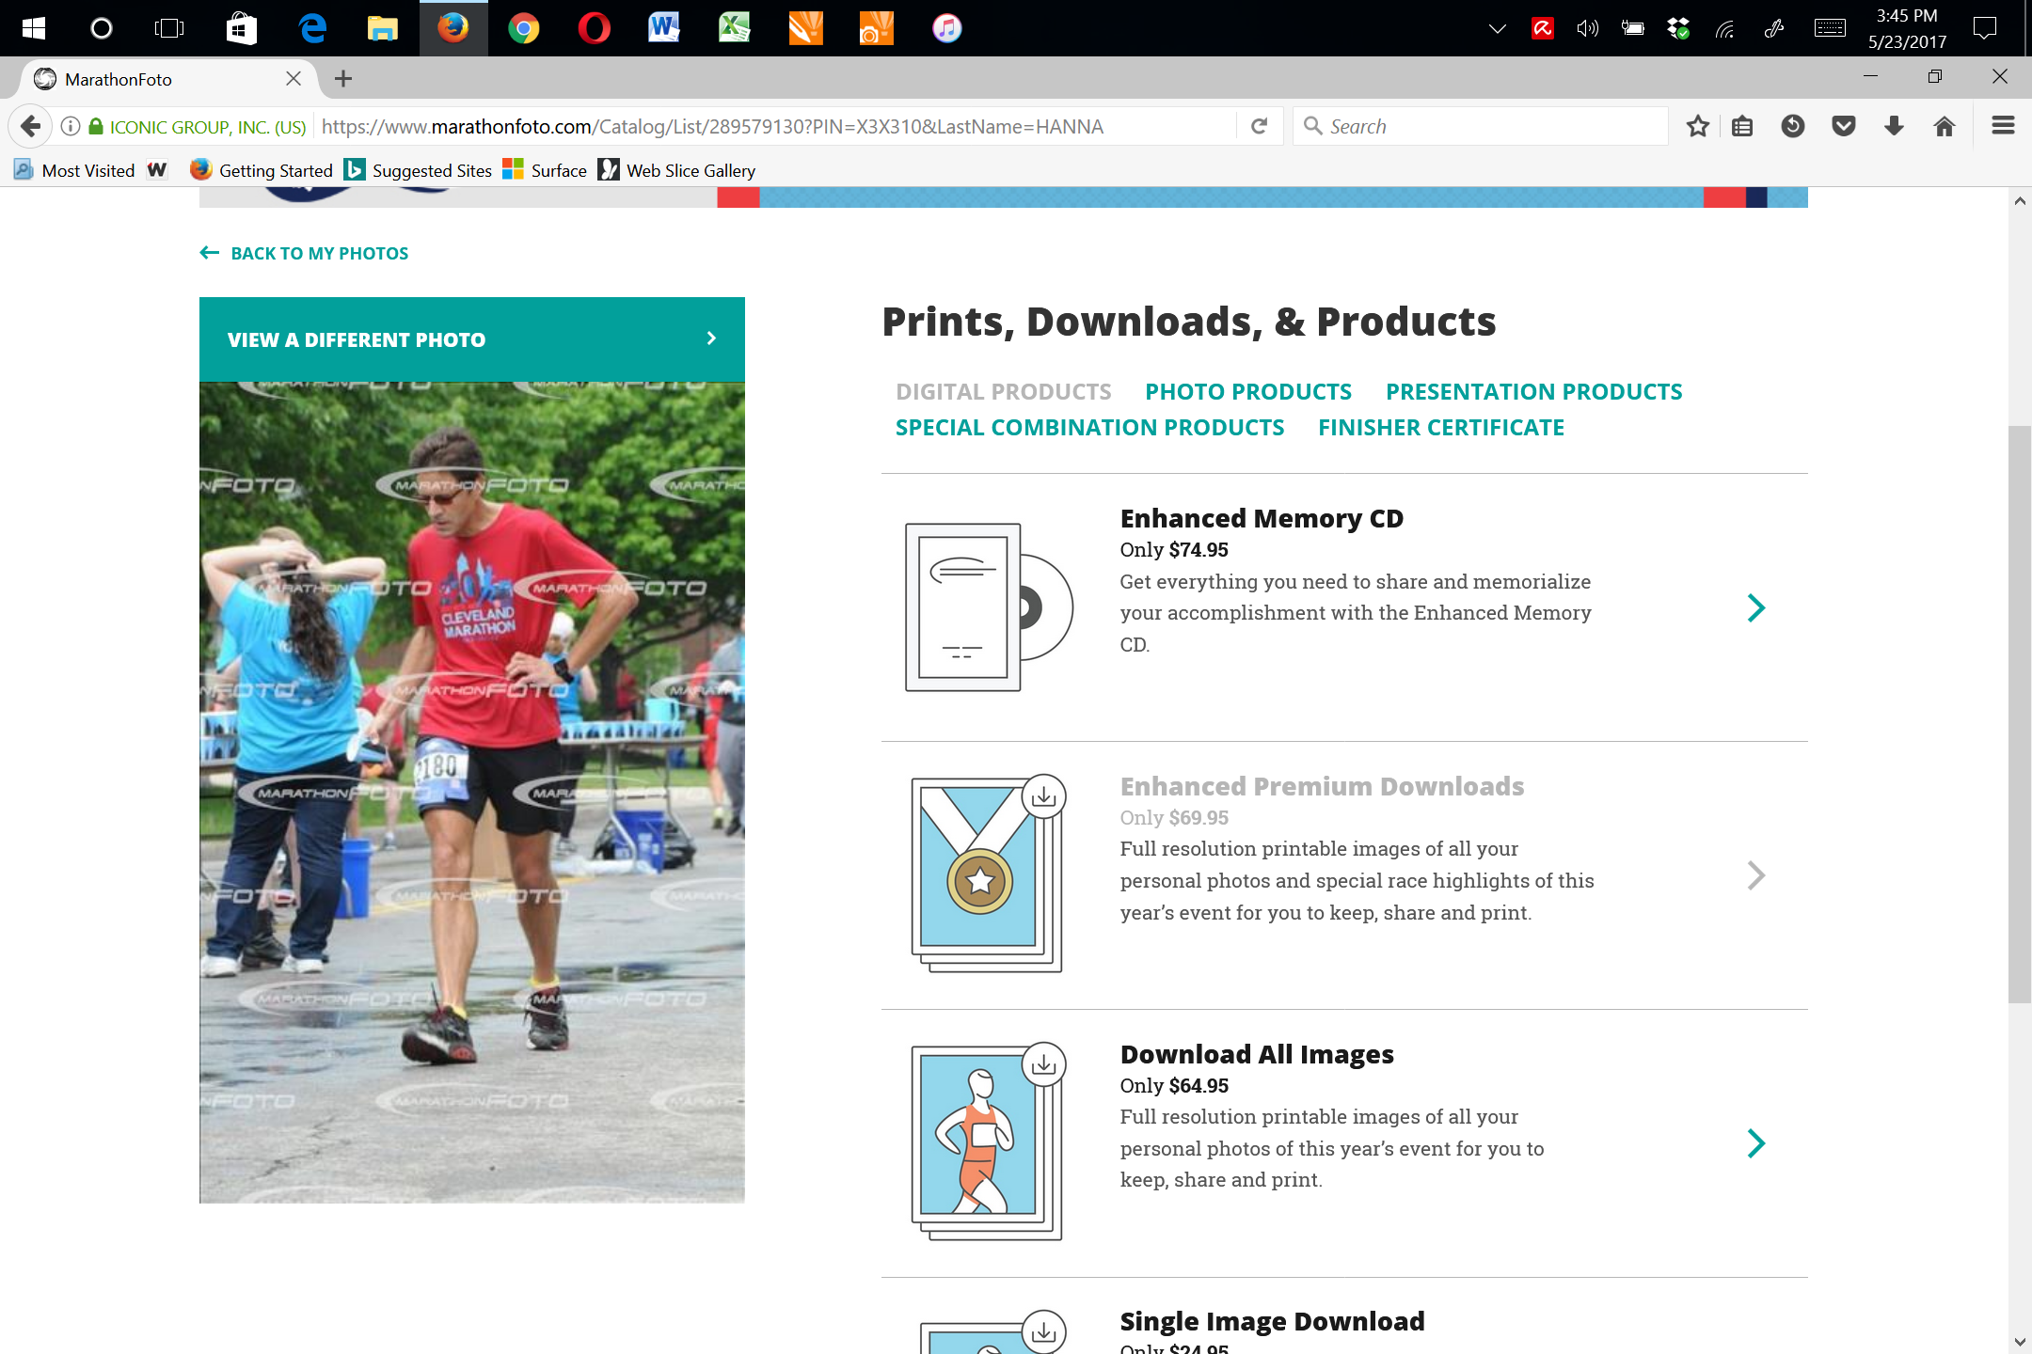Image resolution: width=2032 pixels, height=1354 pixels.
Task: Show site identity info icon
Action: click(x=71, y=126)
